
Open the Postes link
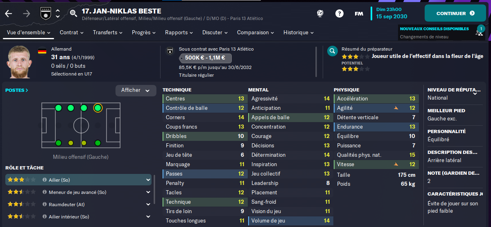coord(17,90)
